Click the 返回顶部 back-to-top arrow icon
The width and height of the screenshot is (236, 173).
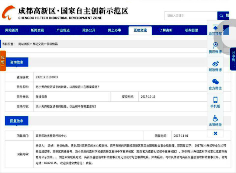point(215,27)
